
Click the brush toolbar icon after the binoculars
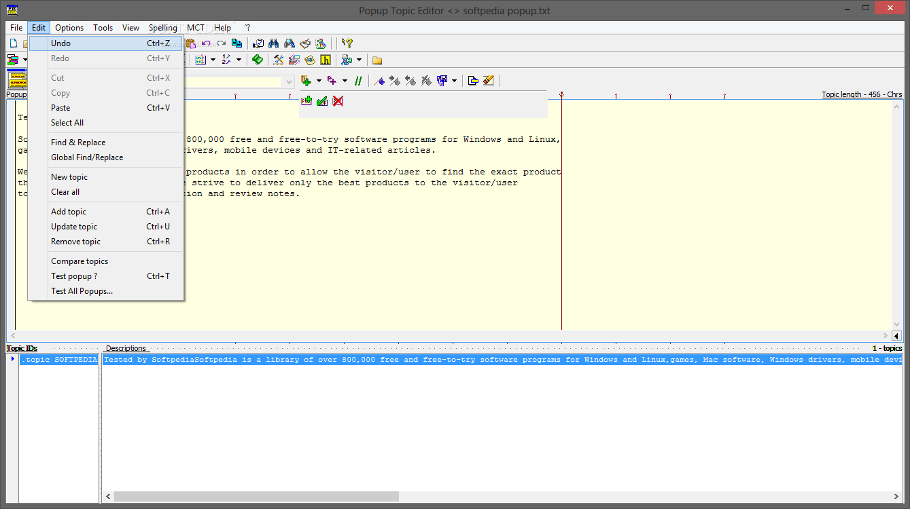[305, 43]
